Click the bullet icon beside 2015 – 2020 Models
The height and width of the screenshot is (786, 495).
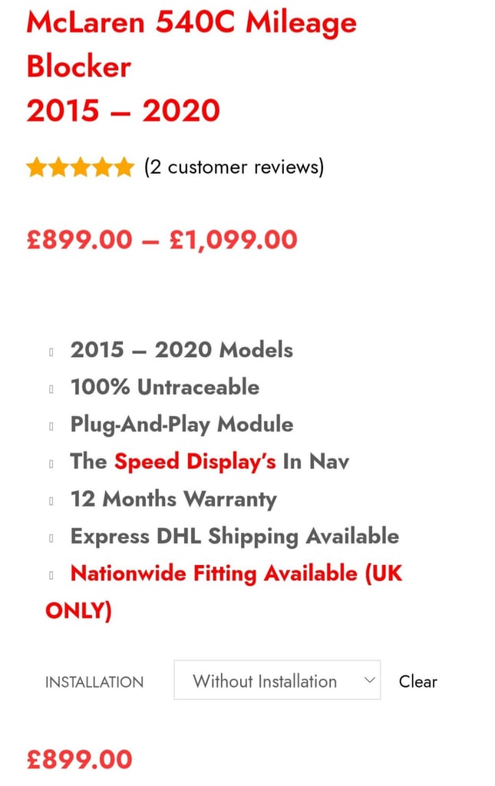[x=51, y=352]
